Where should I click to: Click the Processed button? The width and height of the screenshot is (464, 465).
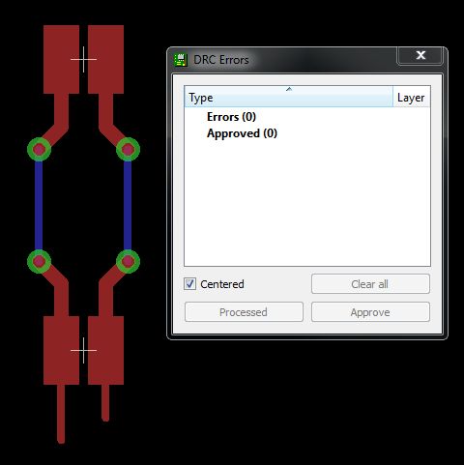[x=244, y=312]
